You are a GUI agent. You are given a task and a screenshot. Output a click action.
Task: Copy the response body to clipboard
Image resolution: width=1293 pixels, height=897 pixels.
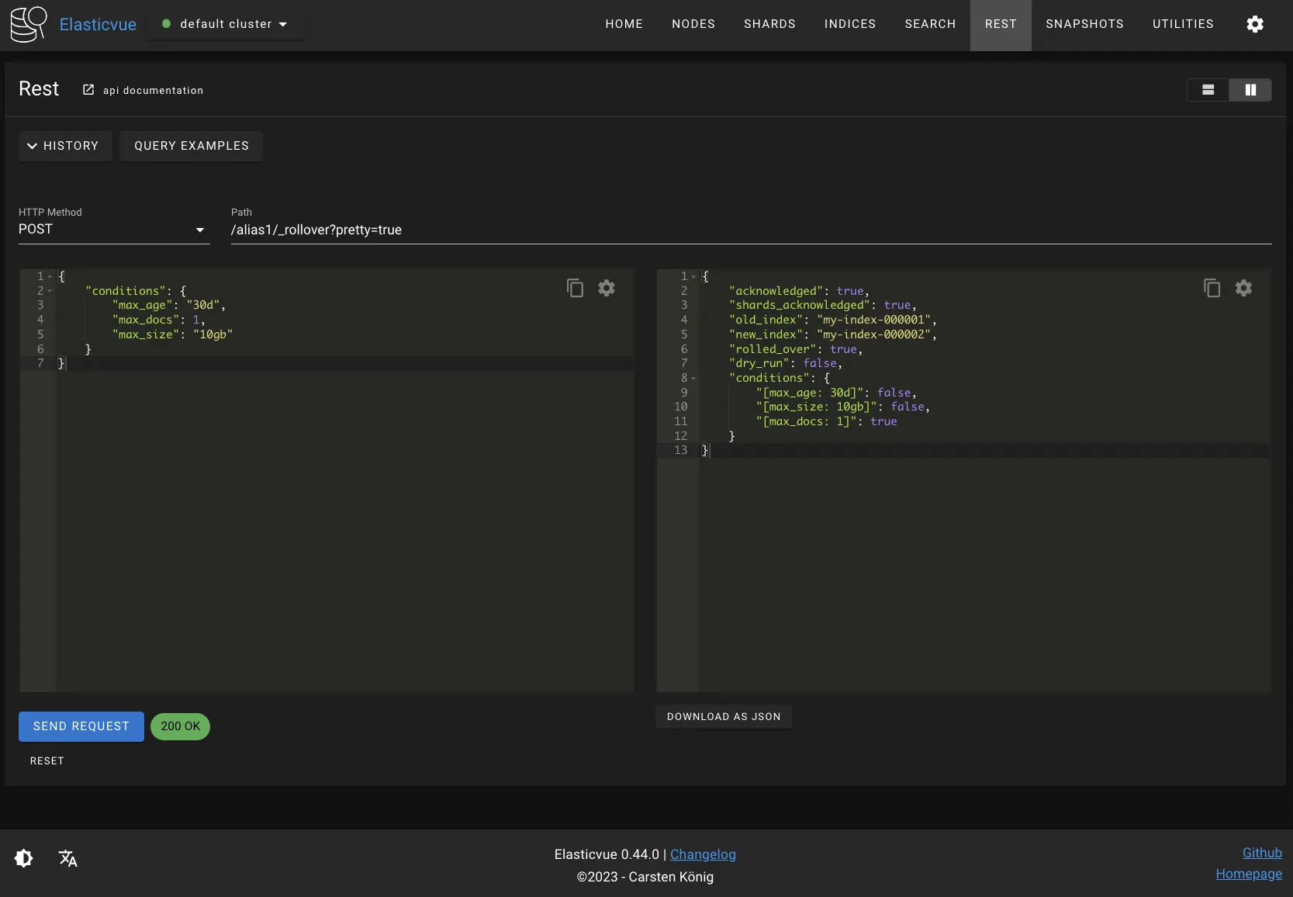click(x=1212, y=288)
